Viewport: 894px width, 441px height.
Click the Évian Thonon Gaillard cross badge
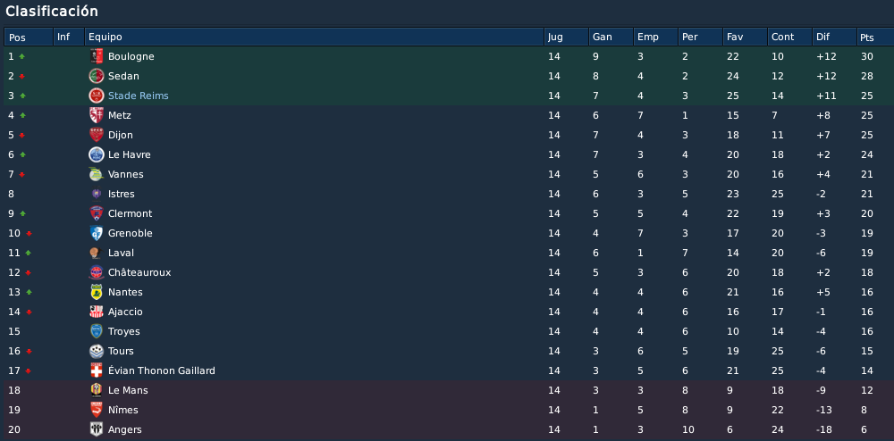97,370
